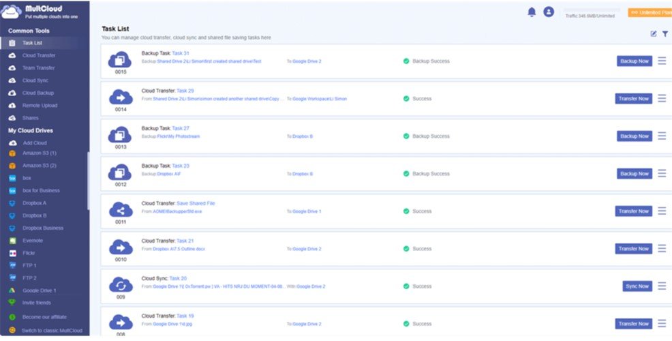The width and height of the screenshot is (672, 341).
Task: Select Dropbox Business in the sidebar
Action: (x=44, y=228)
